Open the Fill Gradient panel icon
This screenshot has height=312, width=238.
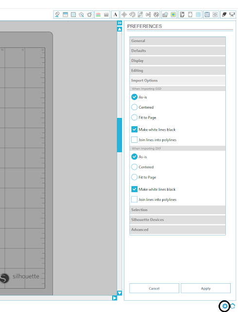[x=65, y=15]
